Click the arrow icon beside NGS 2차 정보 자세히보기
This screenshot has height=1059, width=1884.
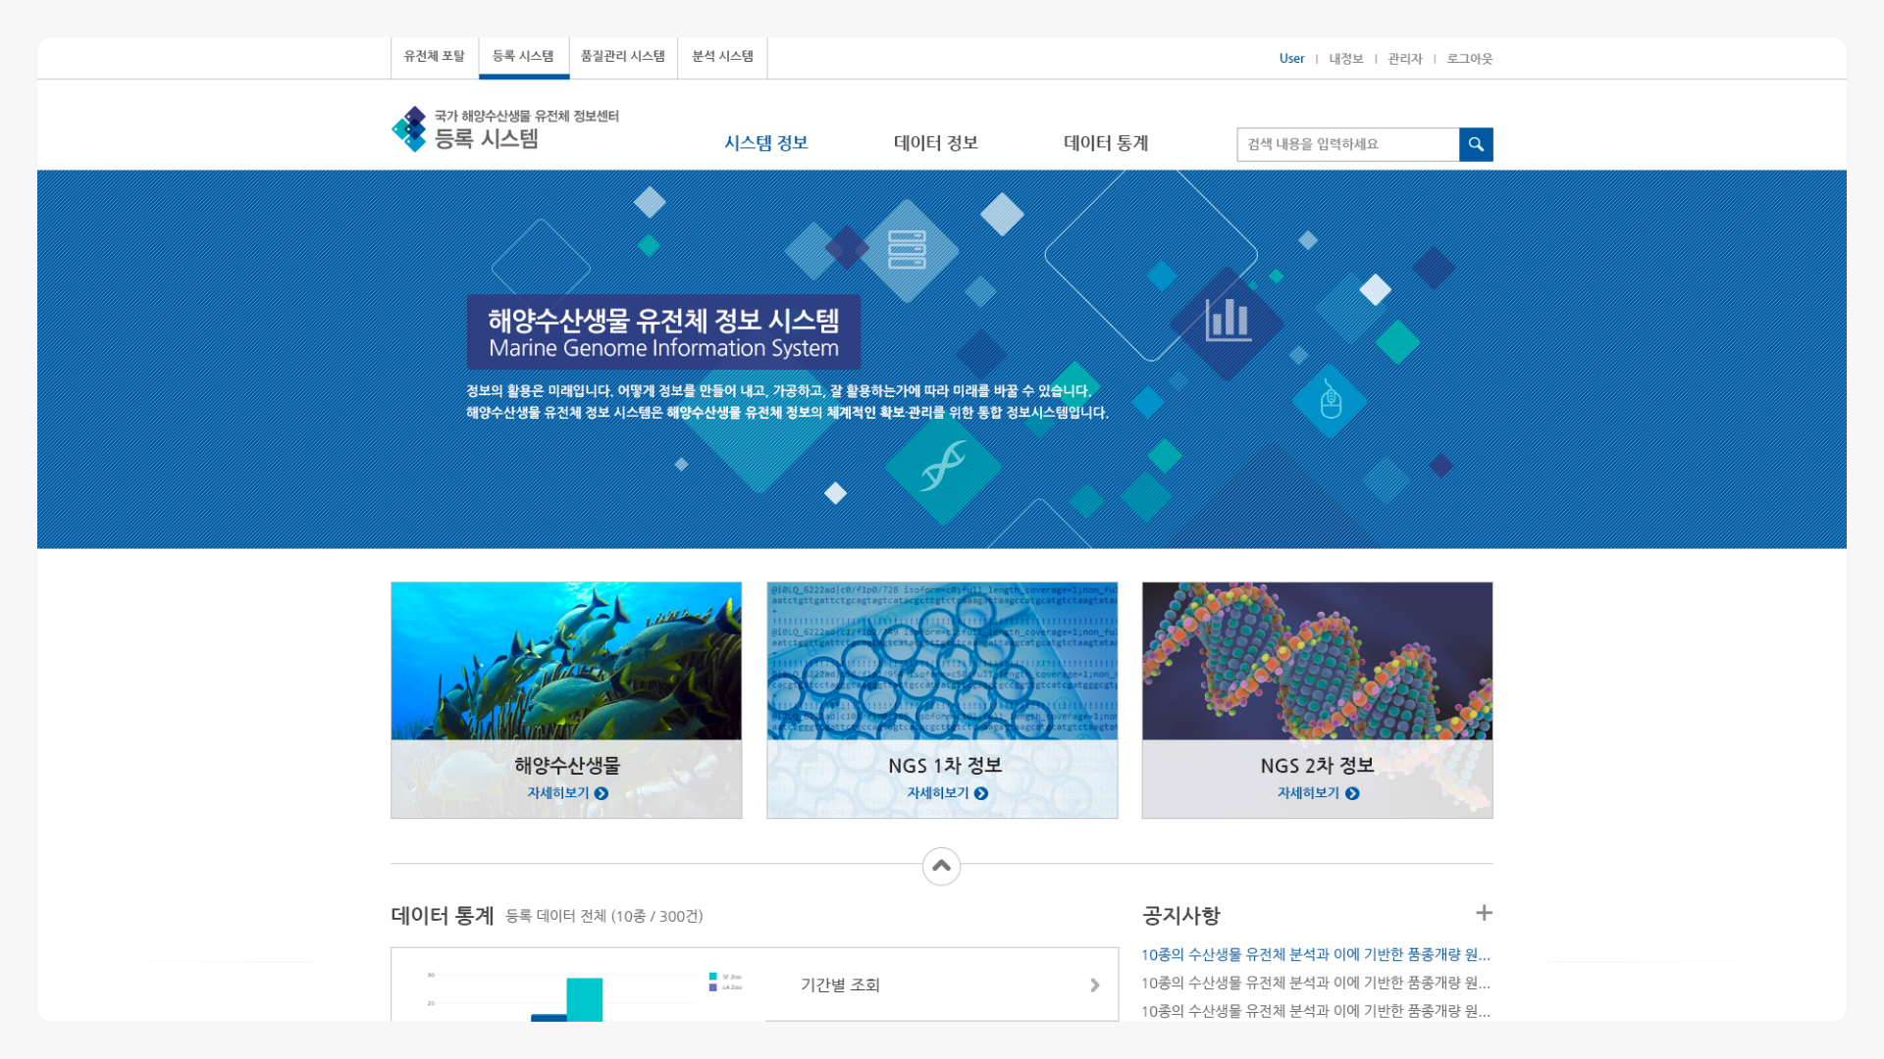[1352, 793]
